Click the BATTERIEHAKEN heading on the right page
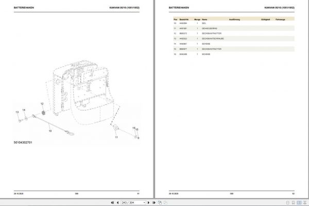309x206 pixels. click(x=179, y=8)
